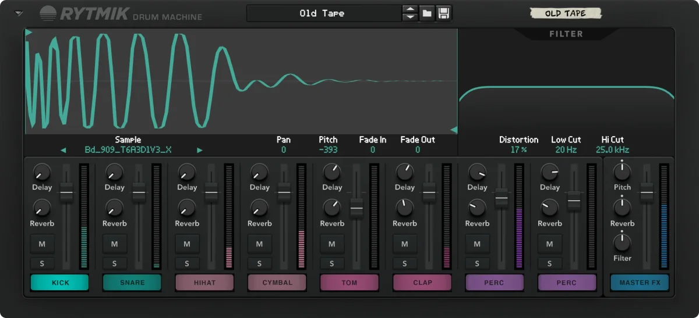Viewport: 699px width, 318px height.
Task: Click the Pan value 0
Action: coord(284,150)
